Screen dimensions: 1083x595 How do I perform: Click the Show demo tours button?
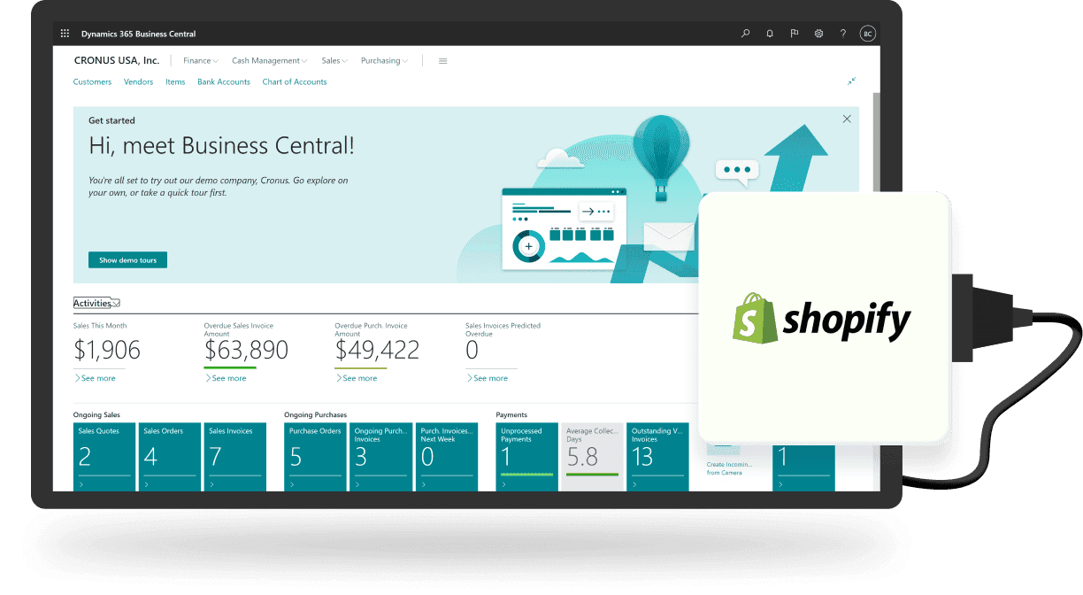[x=127, y=259]
